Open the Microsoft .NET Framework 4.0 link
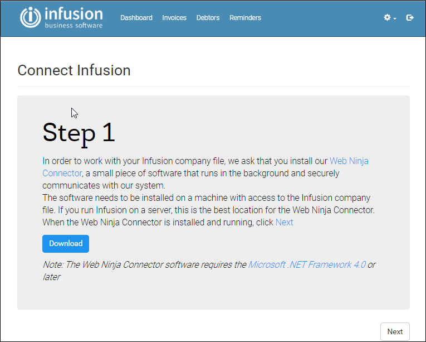The height and width of the screenshot is (342, 426). pos(307,264)
